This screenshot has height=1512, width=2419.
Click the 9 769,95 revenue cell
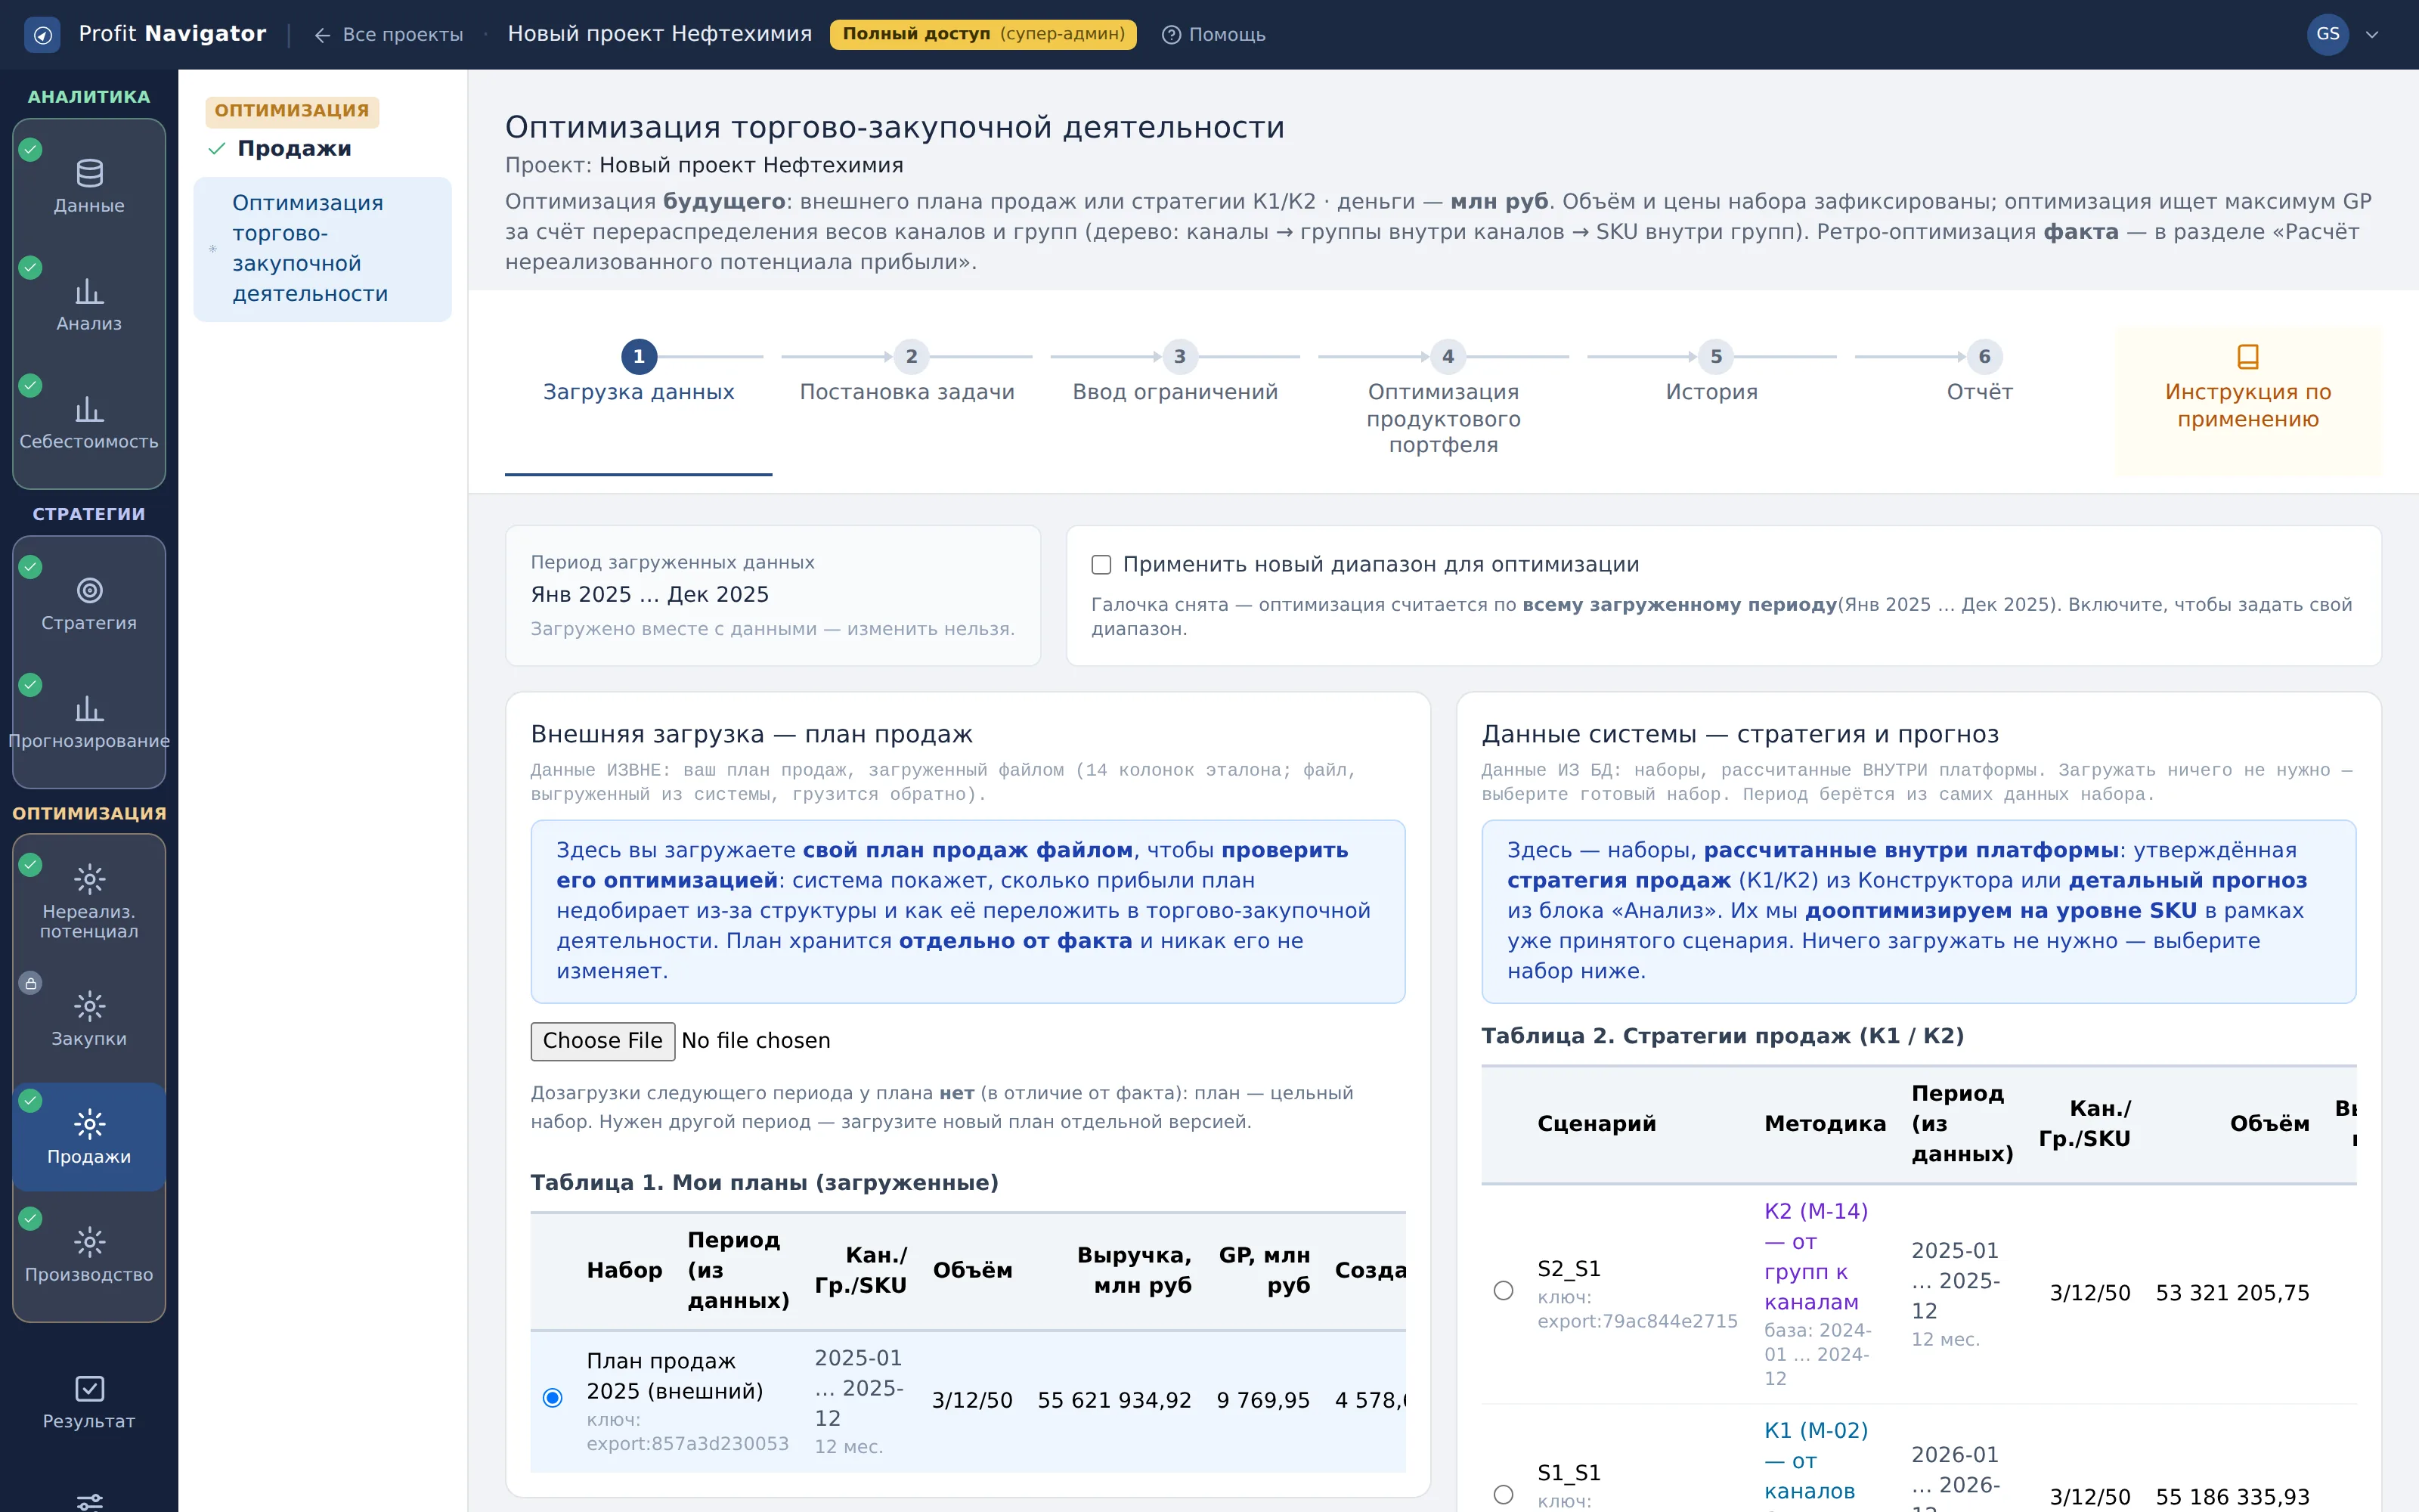tap(1262, 1400)
